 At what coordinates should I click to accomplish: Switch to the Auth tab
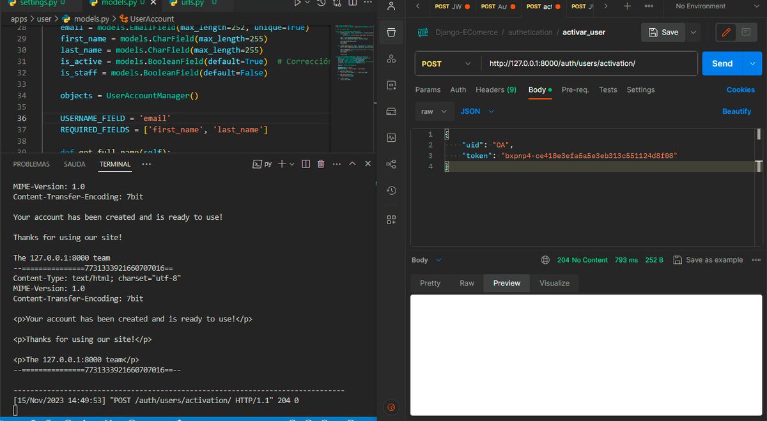click(x=458, y=90)
